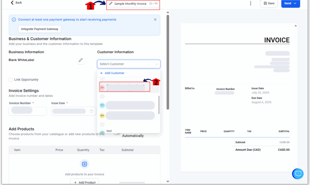Open the chat support widget

tap(298, 174)
